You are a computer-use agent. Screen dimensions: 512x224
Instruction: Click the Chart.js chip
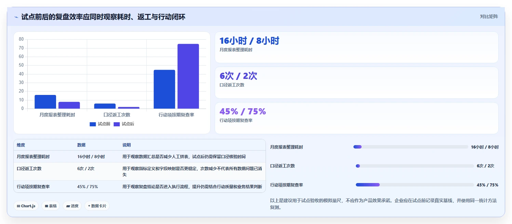[26, 206]
